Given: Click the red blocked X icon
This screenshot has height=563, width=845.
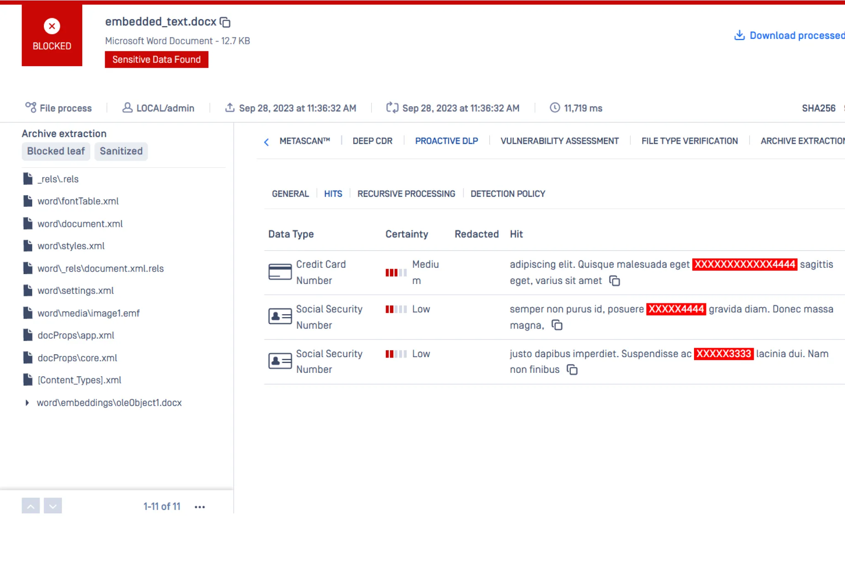Looking at the screenshot, I should click(x=52, y=26).
